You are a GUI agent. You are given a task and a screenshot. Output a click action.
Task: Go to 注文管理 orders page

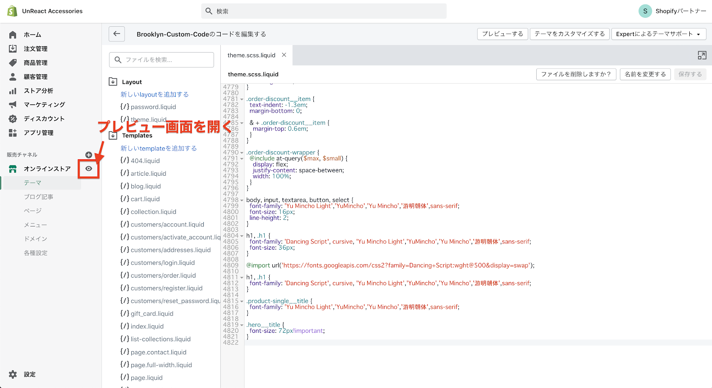click(x=35, y=49)
